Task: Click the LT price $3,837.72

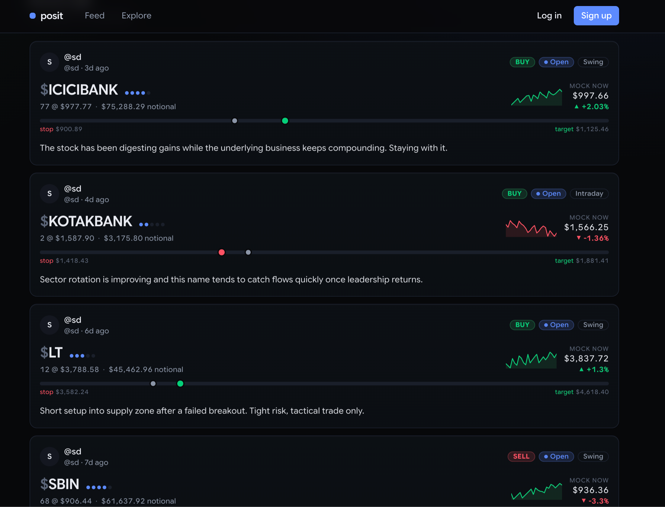Action: point(586,359)
